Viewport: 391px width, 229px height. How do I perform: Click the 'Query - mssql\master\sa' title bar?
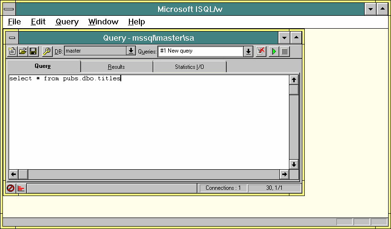click(149, 38)
